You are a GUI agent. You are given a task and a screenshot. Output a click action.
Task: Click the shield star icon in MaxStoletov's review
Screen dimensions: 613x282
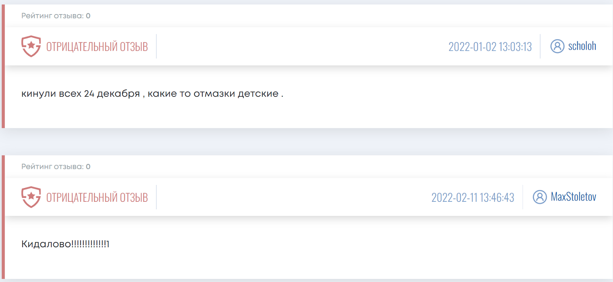coord(31,197)
